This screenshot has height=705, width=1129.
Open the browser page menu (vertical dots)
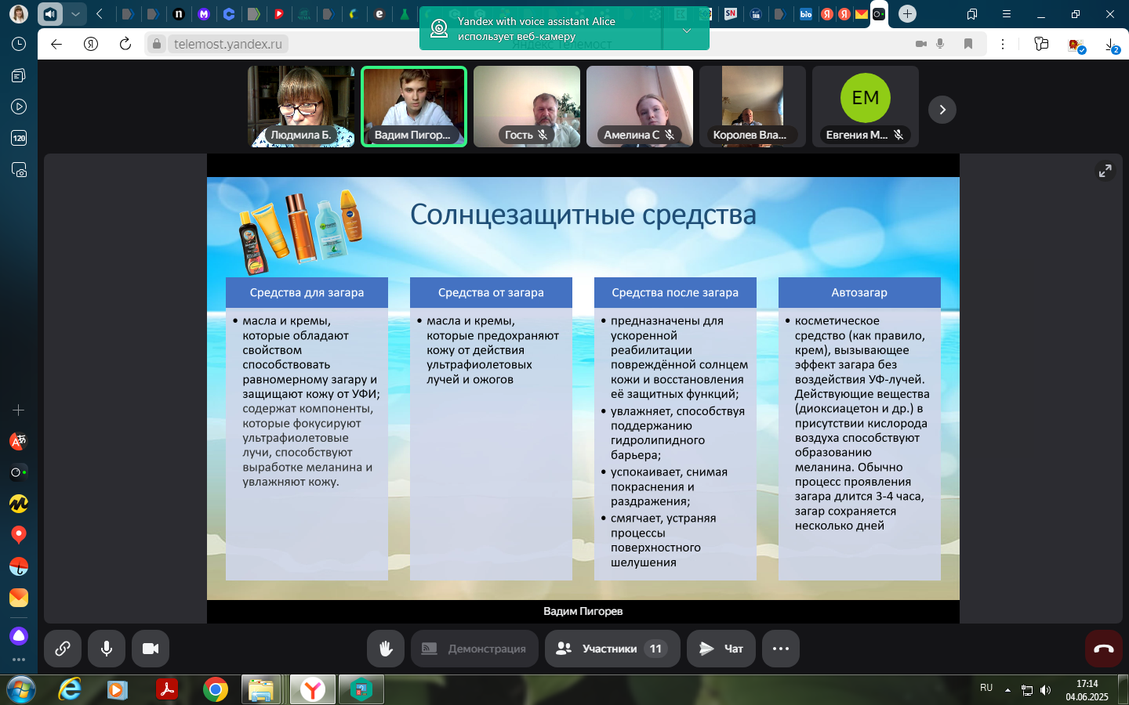point(1003,44)
